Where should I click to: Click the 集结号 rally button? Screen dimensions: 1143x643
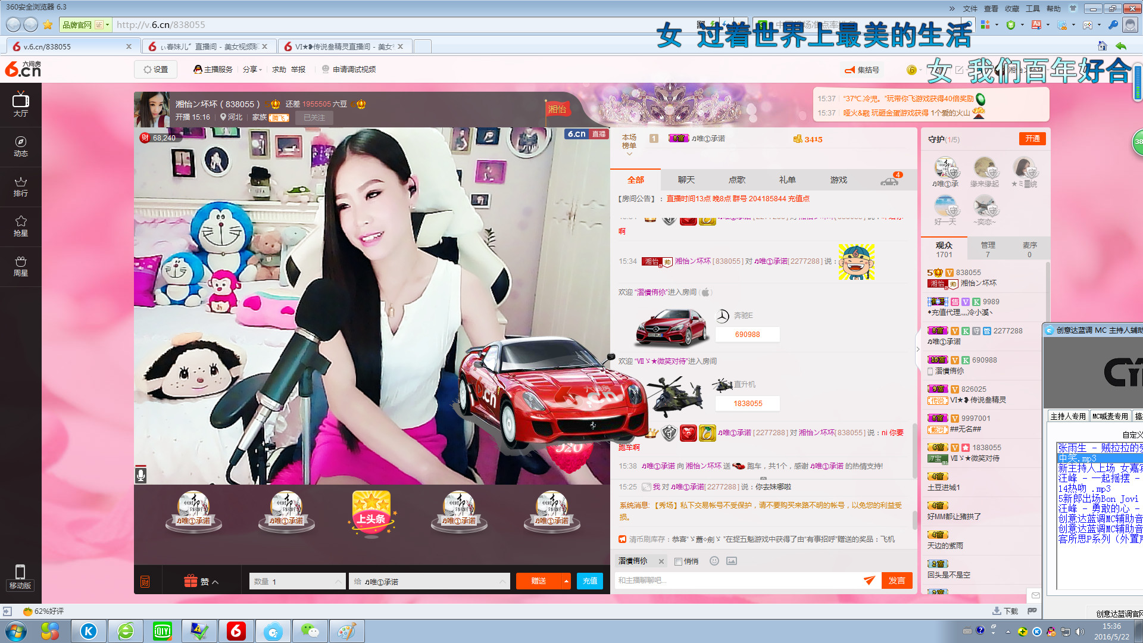click(862, 70)
